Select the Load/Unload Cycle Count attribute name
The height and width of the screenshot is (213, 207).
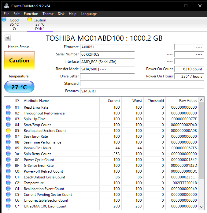point(45,177)
